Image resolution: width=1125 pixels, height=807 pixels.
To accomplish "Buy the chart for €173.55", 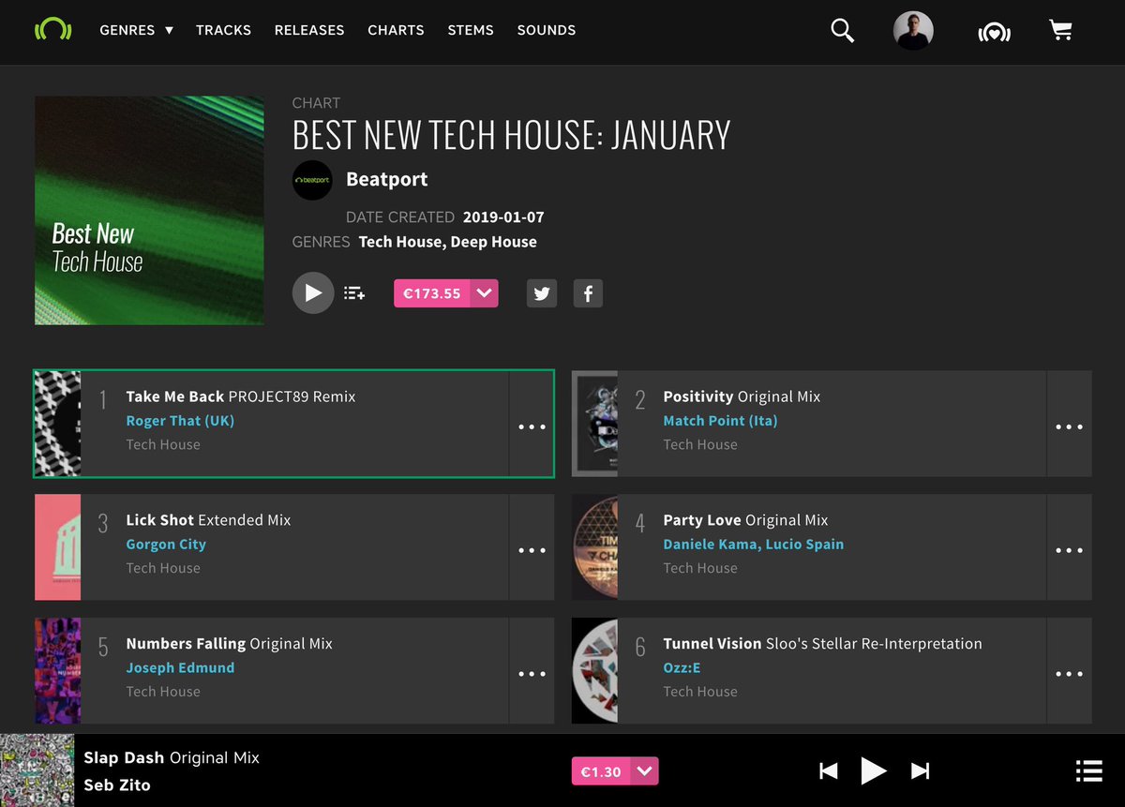I will [432, 293].
